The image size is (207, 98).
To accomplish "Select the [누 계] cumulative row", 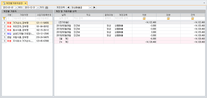I will 130,42.
